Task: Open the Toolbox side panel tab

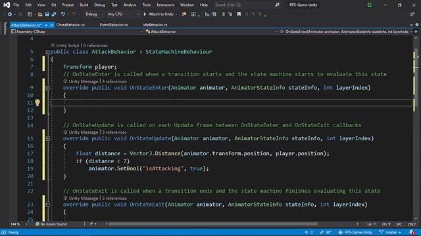Action: 5,28
